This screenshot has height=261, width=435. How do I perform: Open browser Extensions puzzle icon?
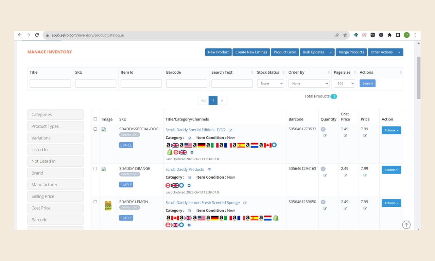tap(389, 35)
